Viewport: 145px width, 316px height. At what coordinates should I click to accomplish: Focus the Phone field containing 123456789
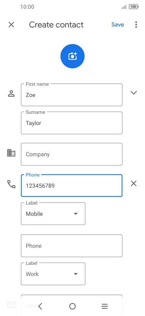(72, 185)
